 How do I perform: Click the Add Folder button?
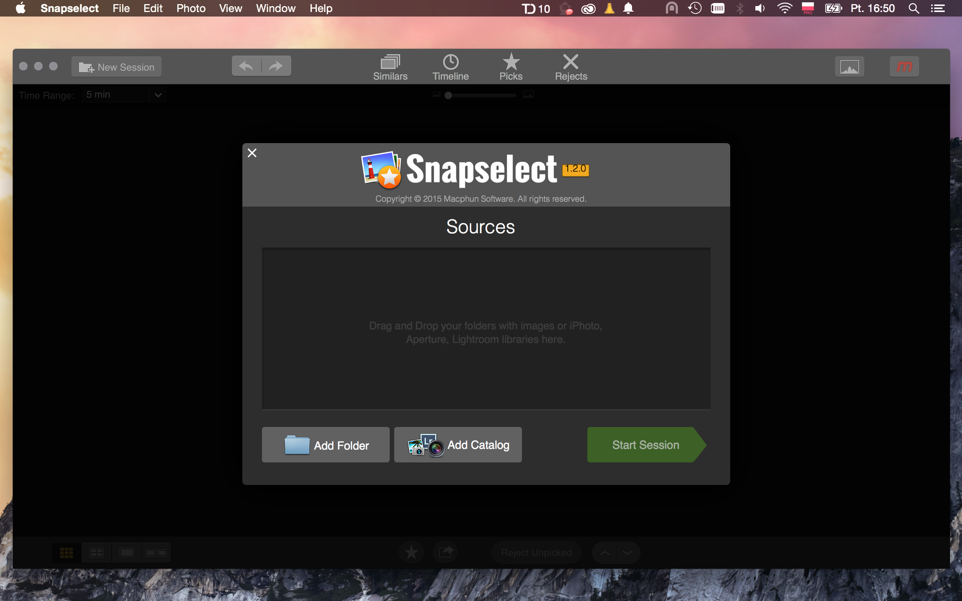pos(325,445)
